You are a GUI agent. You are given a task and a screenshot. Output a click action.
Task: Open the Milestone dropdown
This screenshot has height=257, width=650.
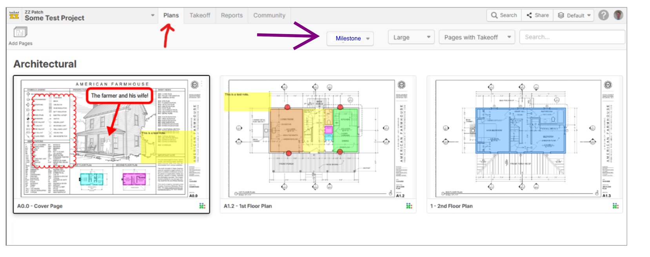point(350,38)
